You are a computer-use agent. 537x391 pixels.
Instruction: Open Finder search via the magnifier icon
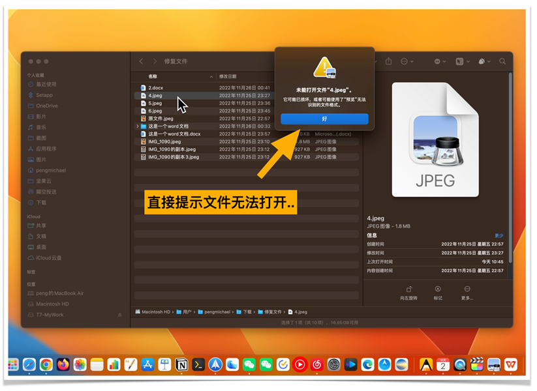tap(501, 61)
